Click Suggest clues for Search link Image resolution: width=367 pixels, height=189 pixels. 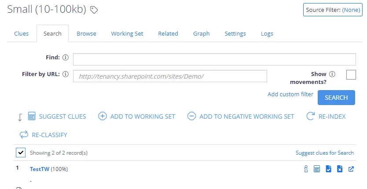tap(325, 153)
